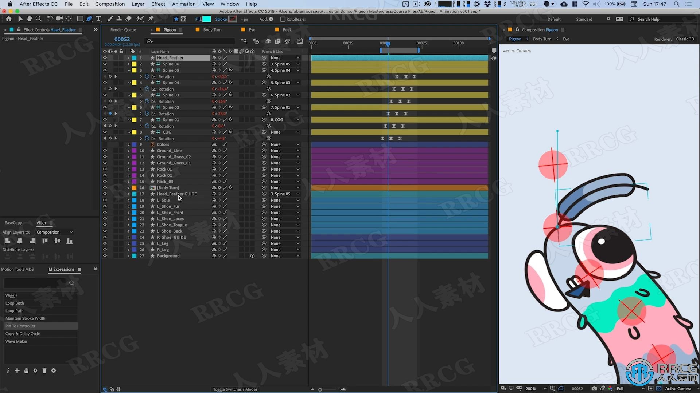Hide the Ground_Line layer

click(x=105, y=151)
